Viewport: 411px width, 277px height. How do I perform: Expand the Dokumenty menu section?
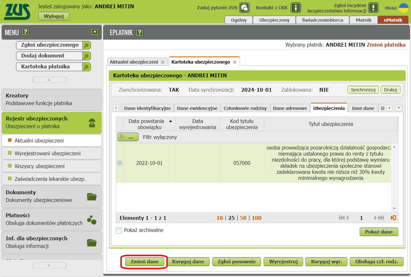click(x=51, y=196)
